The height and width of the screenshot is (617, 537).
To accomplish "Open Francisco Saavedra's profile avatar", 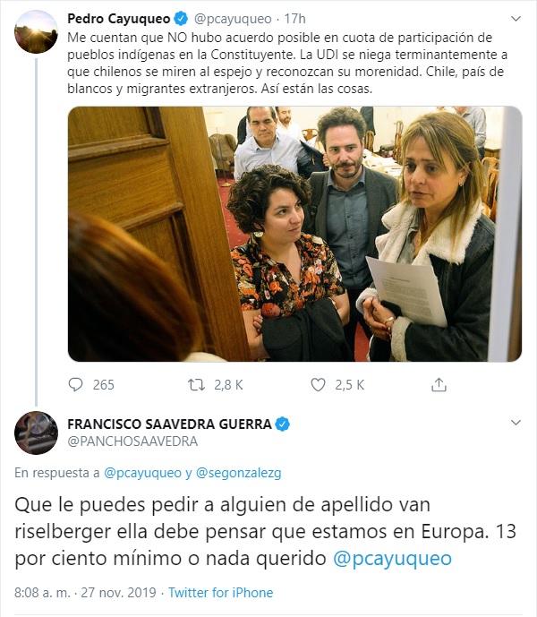I will click(x=36, y=433).
